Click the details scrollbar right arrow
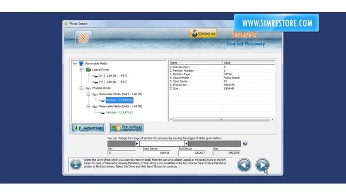346x195 pixels. click(x=272, y=119)
